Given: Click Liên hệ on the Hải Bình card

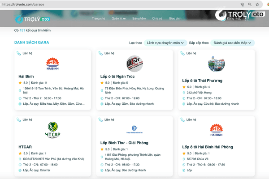Looking at the screenshot, I should point(27,53).
